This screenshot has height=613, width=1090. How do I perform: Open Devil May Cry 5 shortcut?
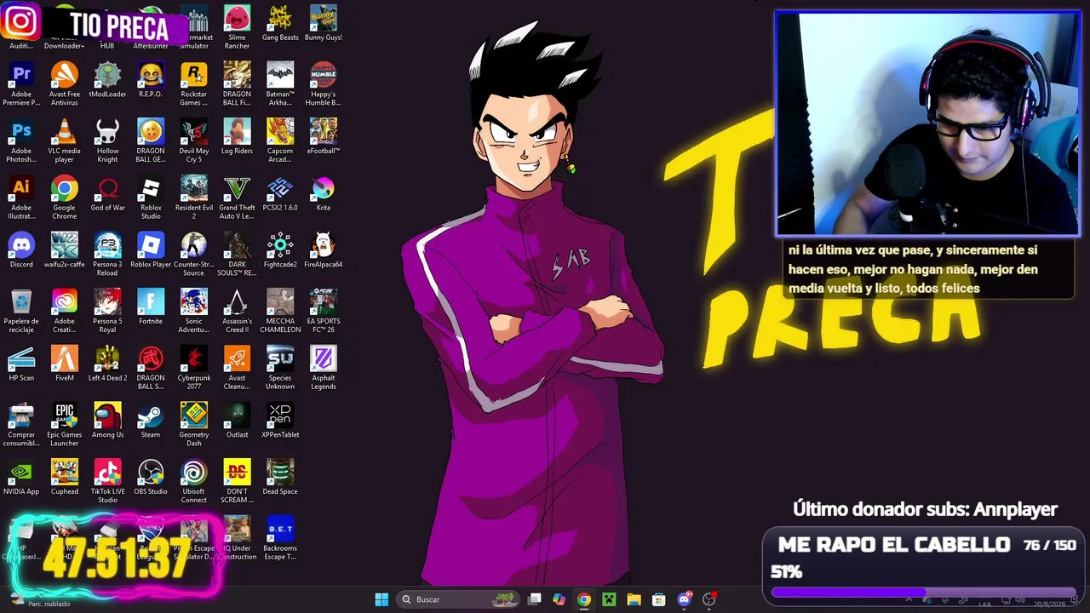point(193,140)
